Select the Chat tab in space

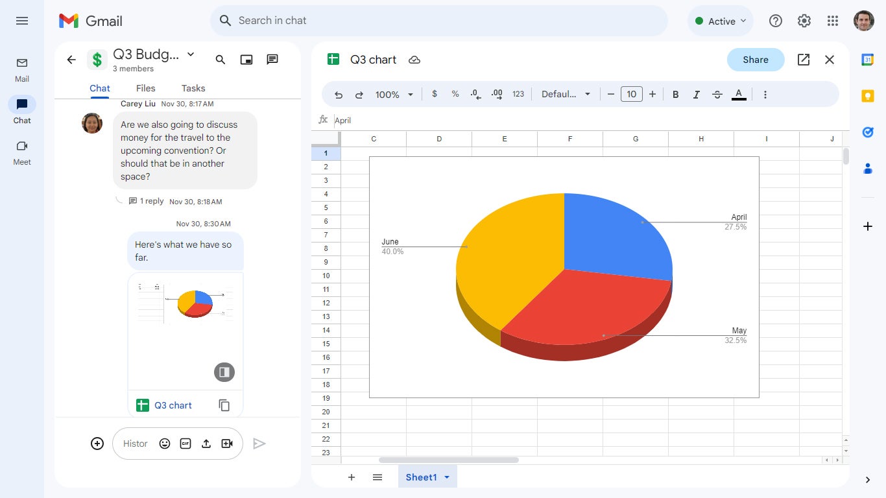tap(100, 88)
